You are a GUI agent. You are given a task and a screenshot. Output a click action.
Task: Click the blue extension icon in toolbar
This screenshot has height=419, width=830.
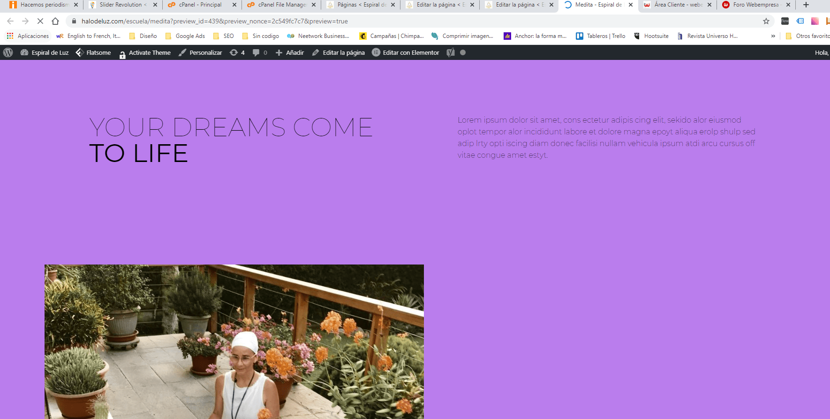(800, 21)
